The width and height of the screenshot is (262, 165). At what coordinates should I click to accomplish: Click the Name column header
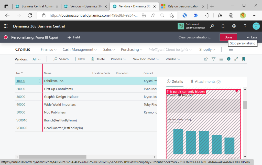click(x=48, y=73)
